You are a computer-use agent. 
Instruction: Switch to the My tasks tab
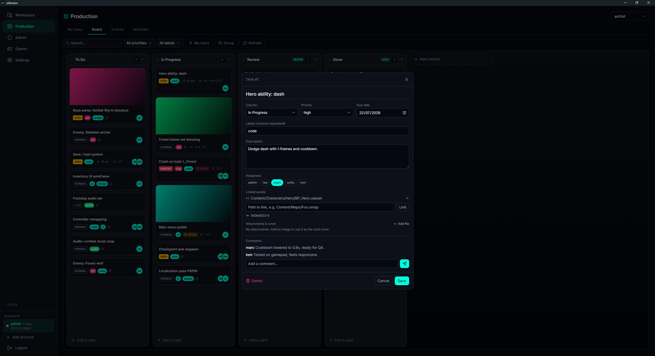(75, 29)
